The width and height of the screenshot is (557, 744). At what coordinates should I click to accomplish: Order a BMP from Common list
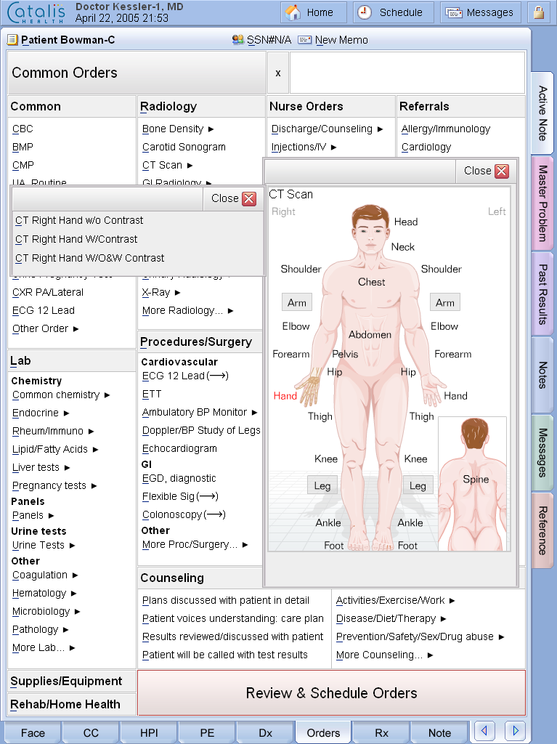point(23,147)
